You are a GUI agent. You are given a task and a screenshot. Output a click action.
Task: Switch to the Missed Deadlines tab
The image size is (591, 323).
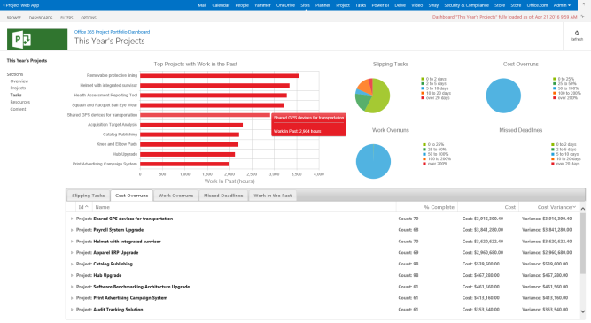click(223, 196)
